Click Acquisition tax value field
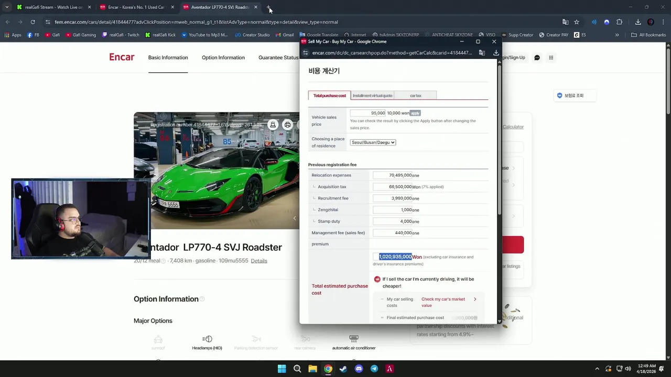The image size is (671, 377). pyautogui.click(x=393, y=187)
